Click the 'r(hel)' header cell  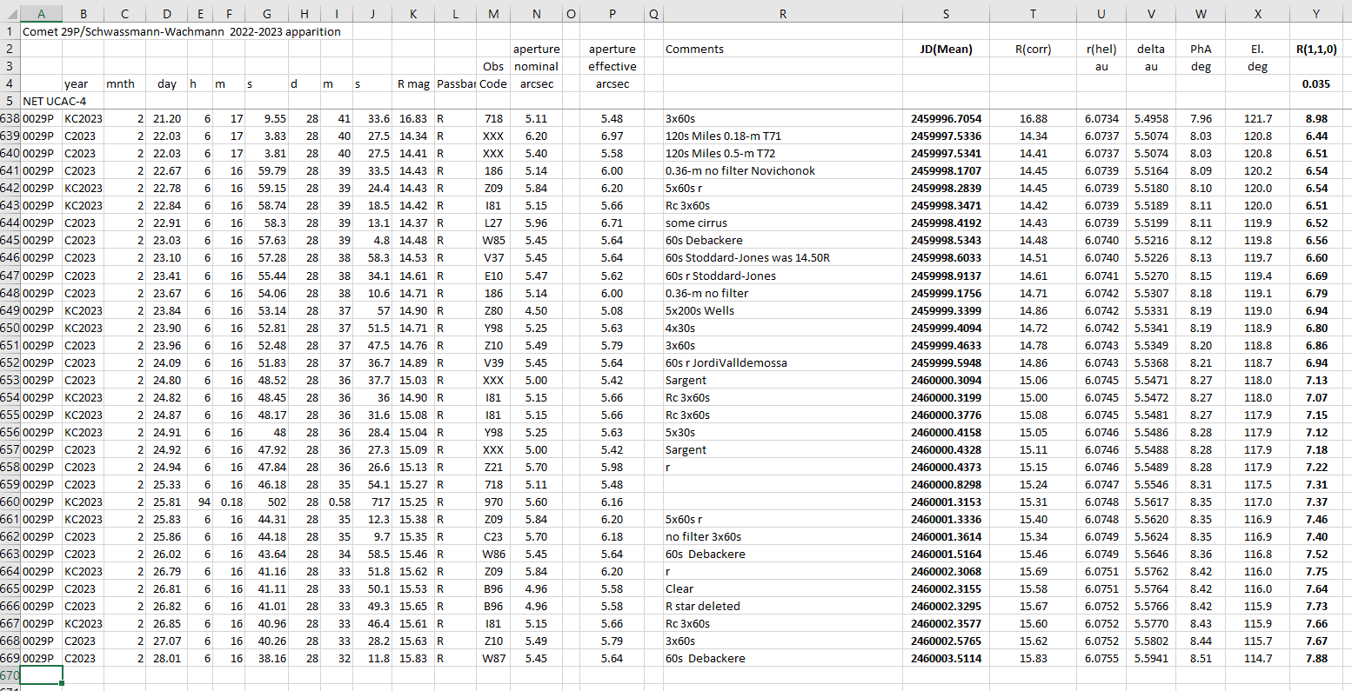(x=1101, y=49)
